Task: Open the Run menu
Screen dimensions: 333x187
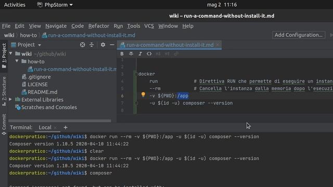Action: tap(118, 26)
